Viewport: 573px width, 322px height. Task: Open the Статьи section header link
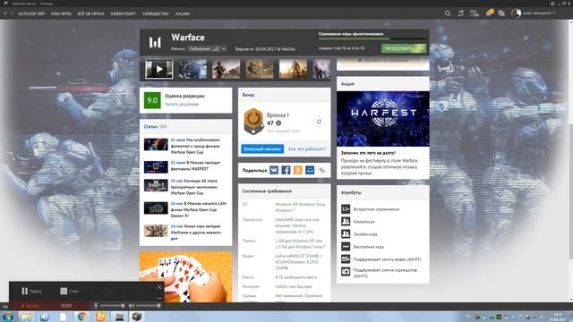click(150, 127)
